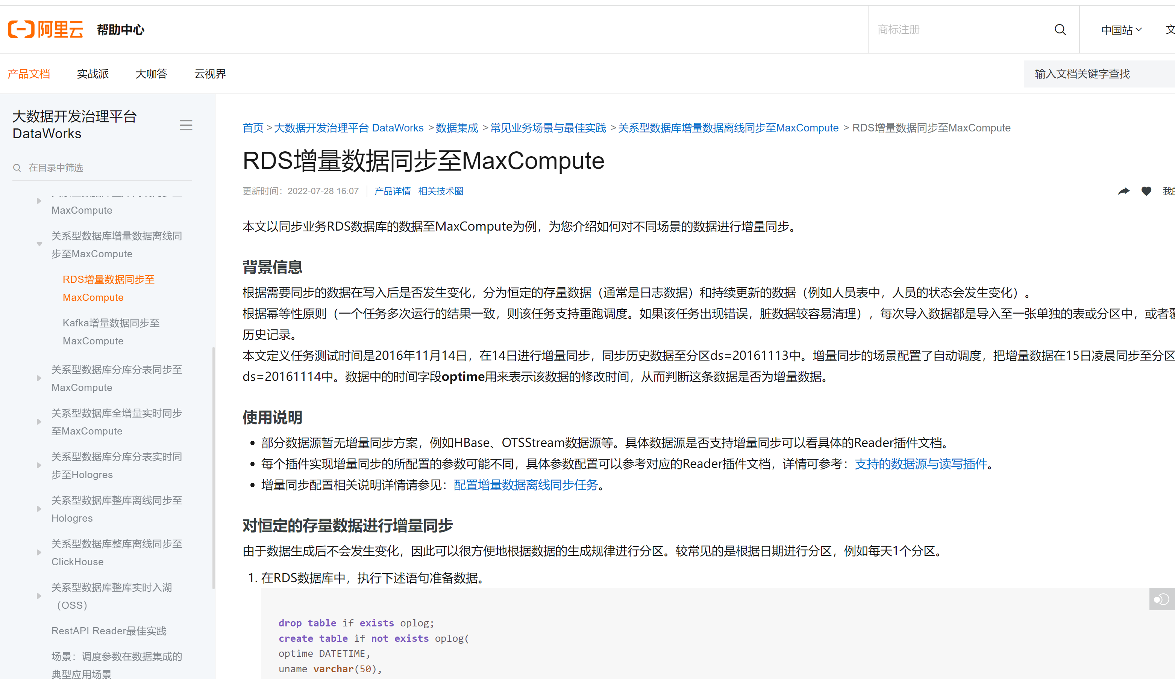Image resolution: width=1175 pixels, height=679 pixels.
Task: Open the 中国站 region dropdown
Action: (x=1121, y=30)
